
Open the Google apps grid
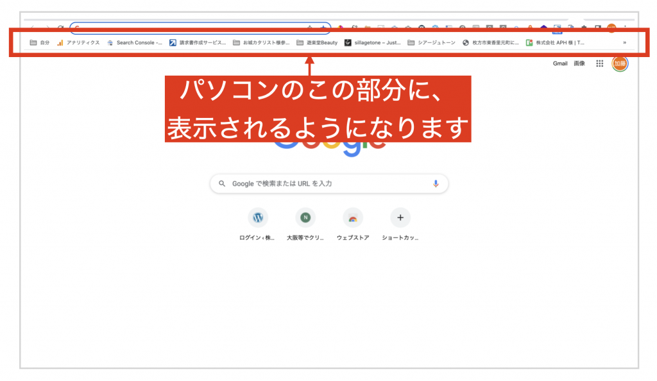pos(600,63)
